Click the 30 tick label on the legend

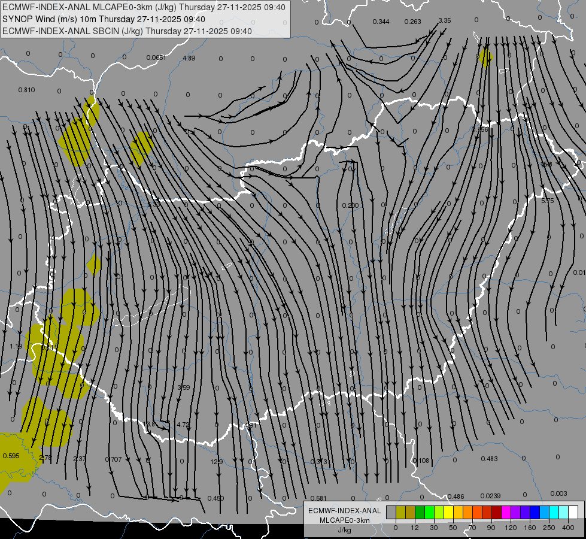434,528
